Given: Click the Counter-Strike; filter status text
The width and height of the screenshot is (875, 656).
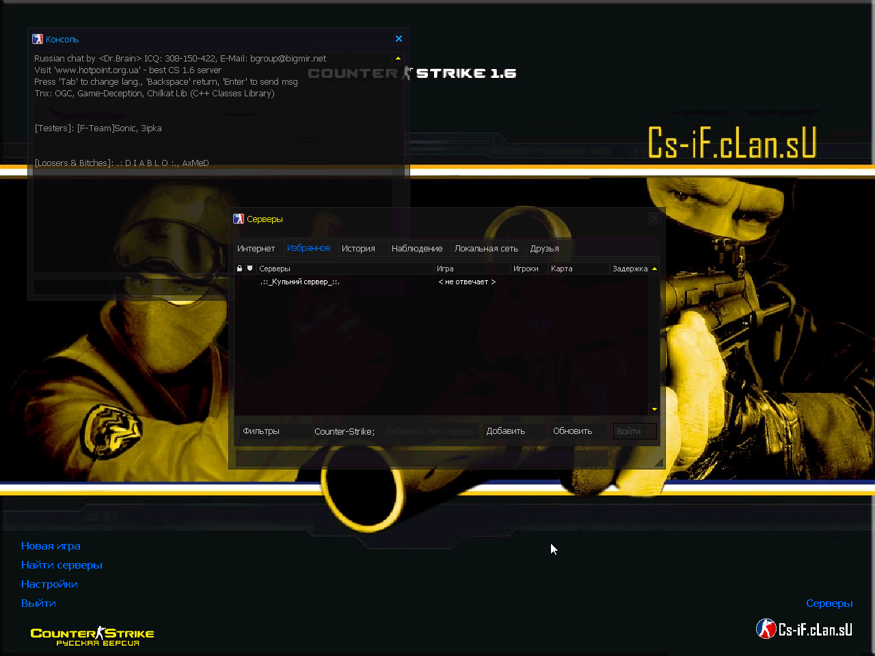Looking at the screenshot, I should [x=345, y=432].
